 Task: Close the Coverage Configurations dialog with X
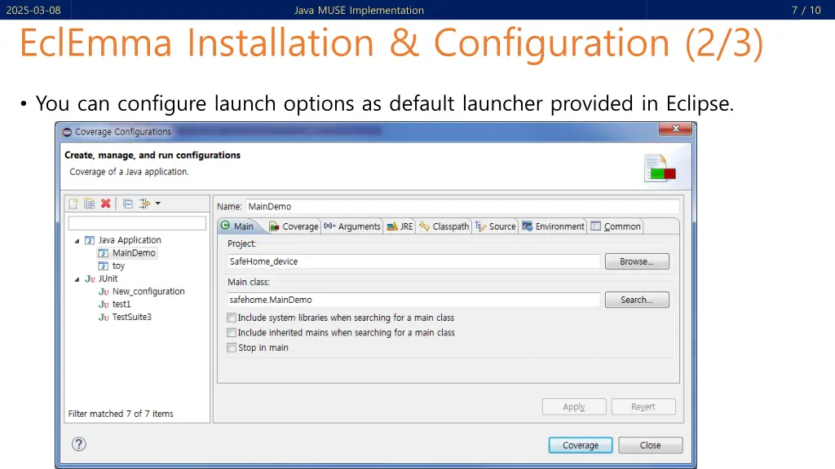point(676,129)
